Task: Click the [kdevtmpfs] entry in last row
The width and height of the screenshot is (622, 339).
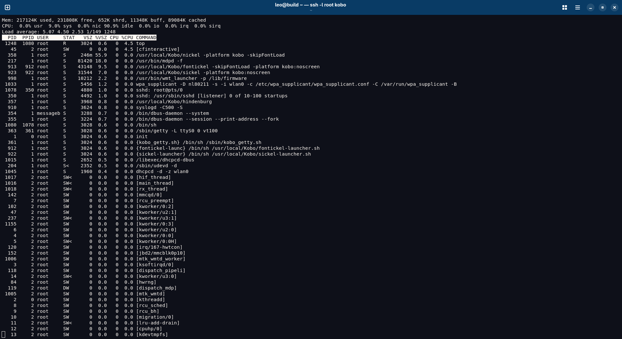Action: pos(152,334)
